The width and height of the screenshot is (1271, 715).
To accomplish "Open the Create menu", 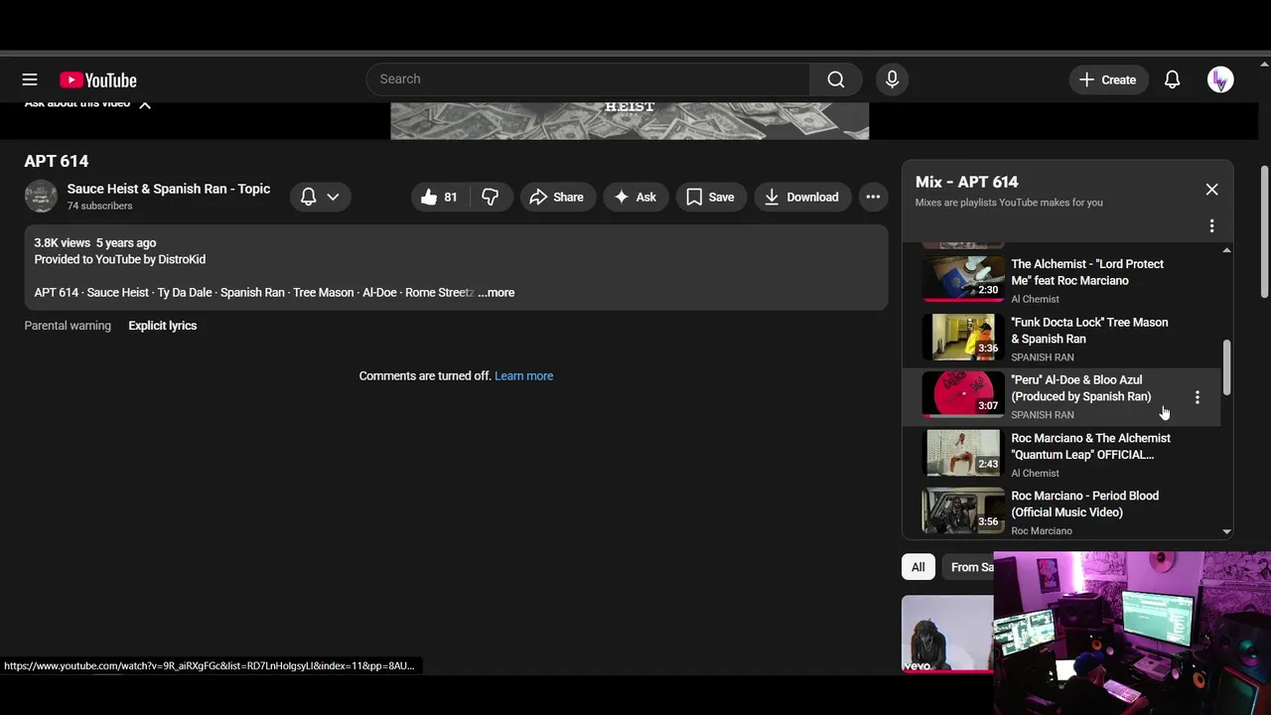I will (x=1108, y=79).
